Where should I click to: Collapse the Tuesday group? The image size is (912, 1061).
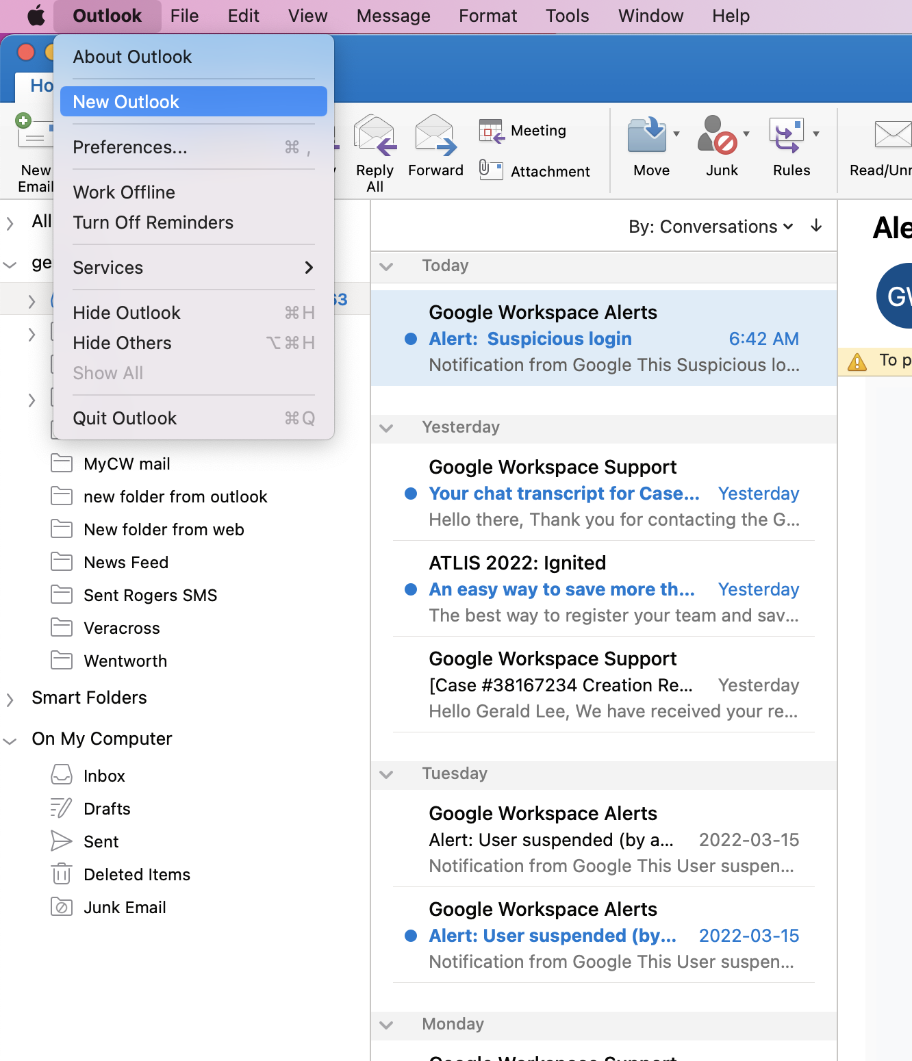click(x=387, y=774)
